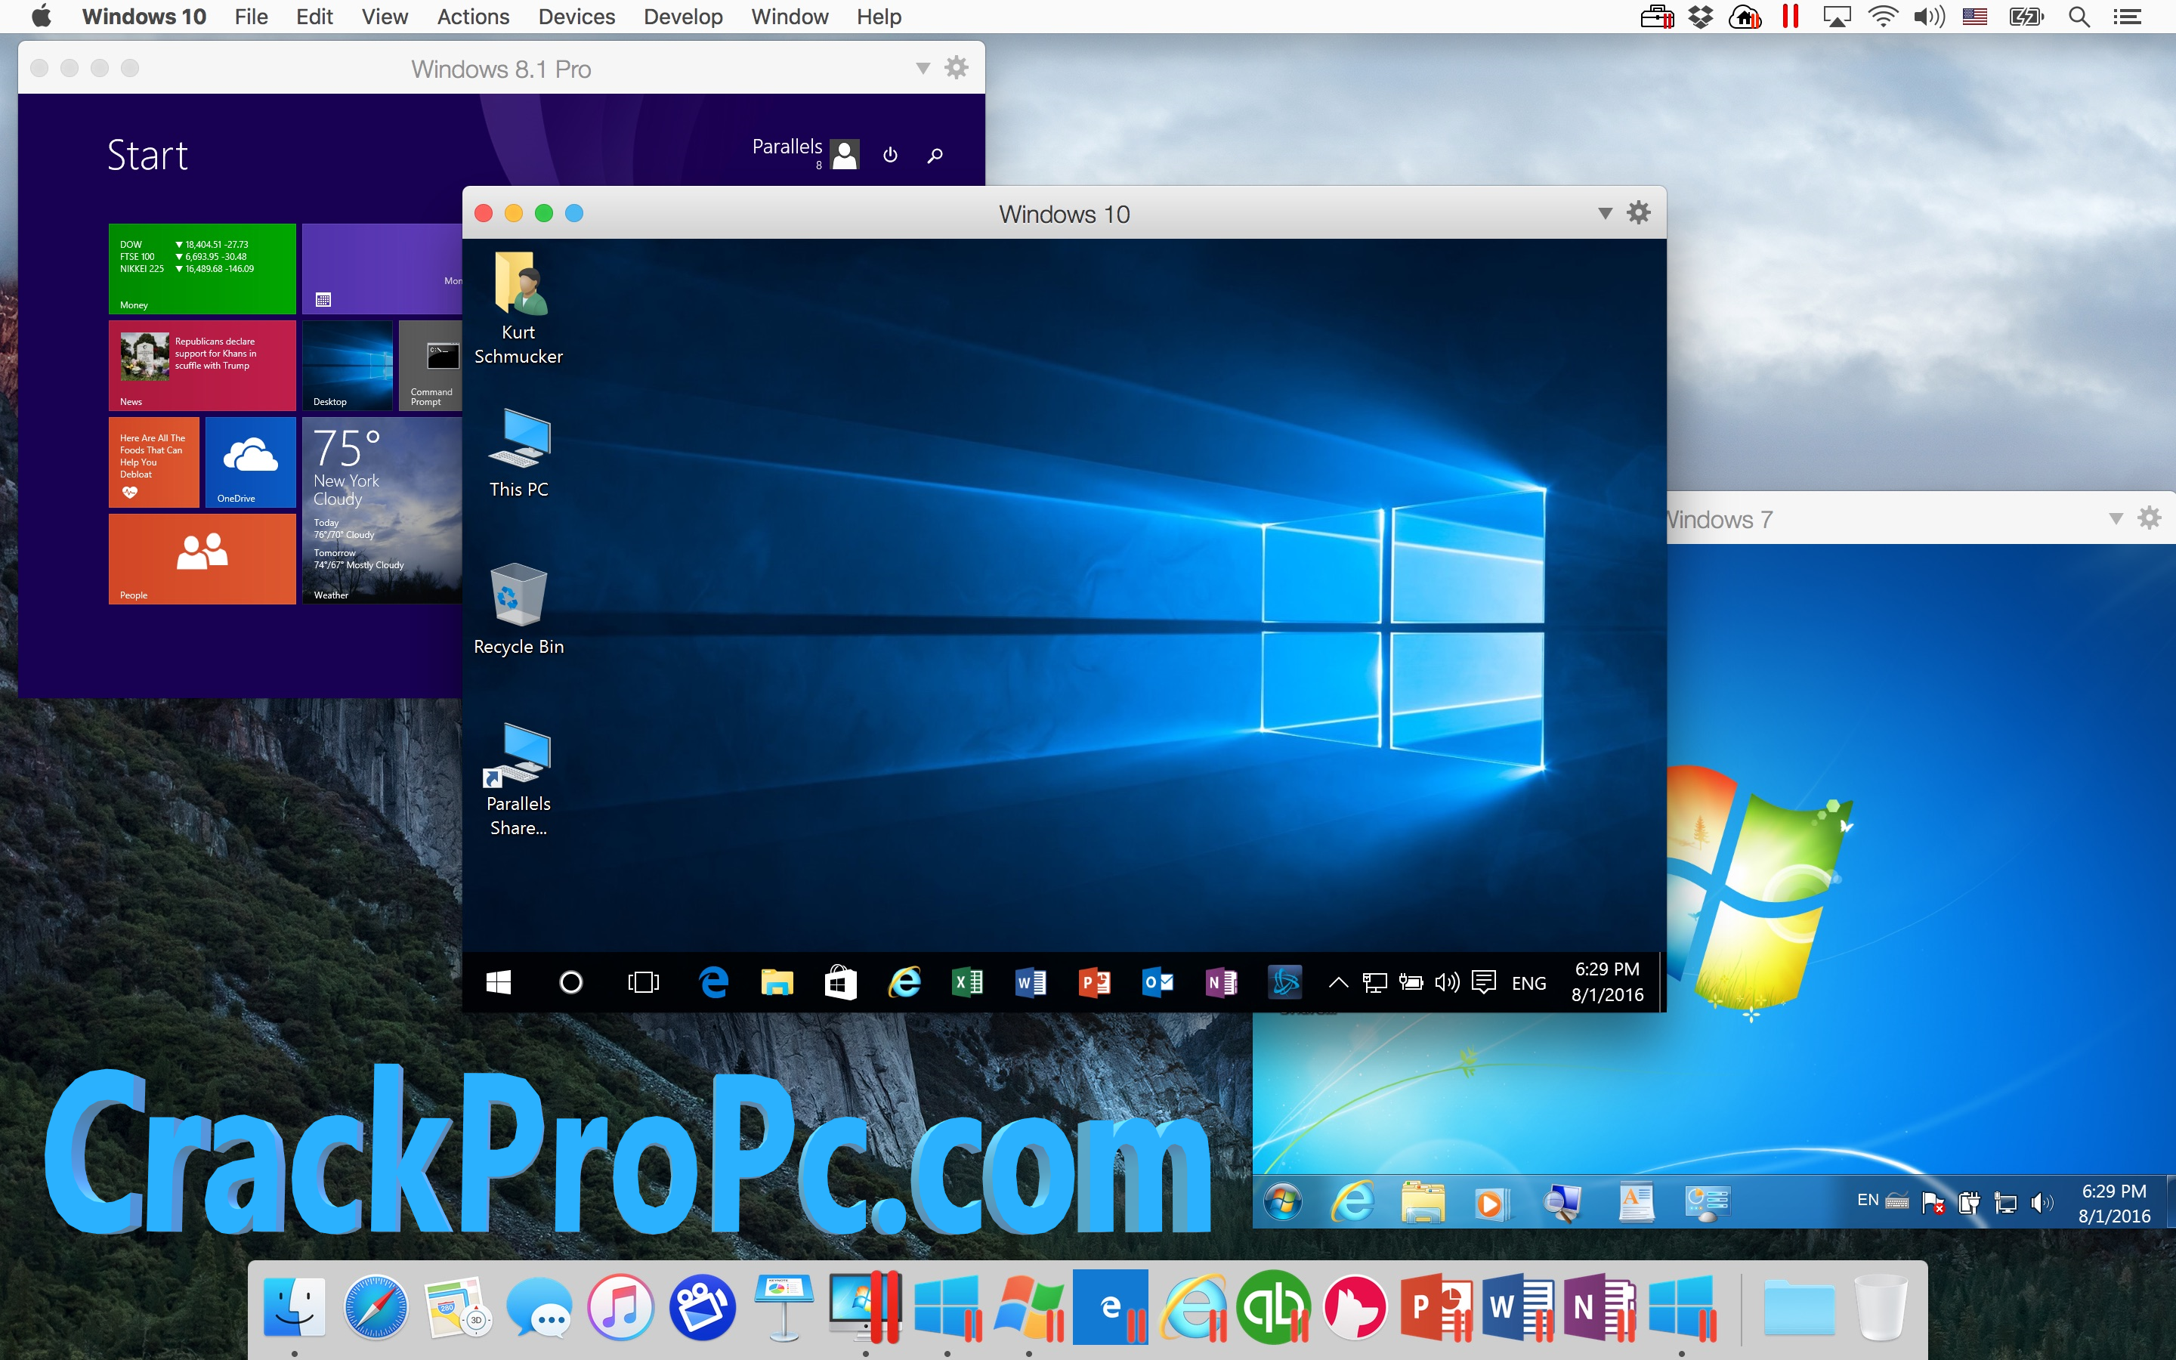The image size is (2176, 1360).
Task: Expand Windows 10 VM settings dropdown
Action: (x=1601, y=212)
